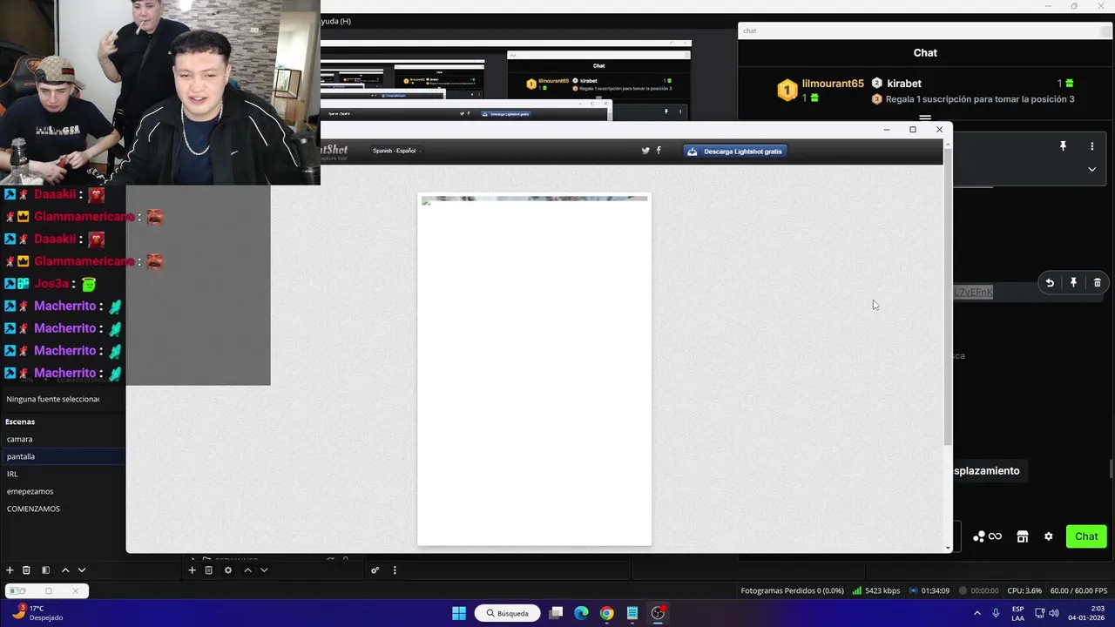
Task: Open the shop icon beside chat settings
Action: click(1023, 536)
